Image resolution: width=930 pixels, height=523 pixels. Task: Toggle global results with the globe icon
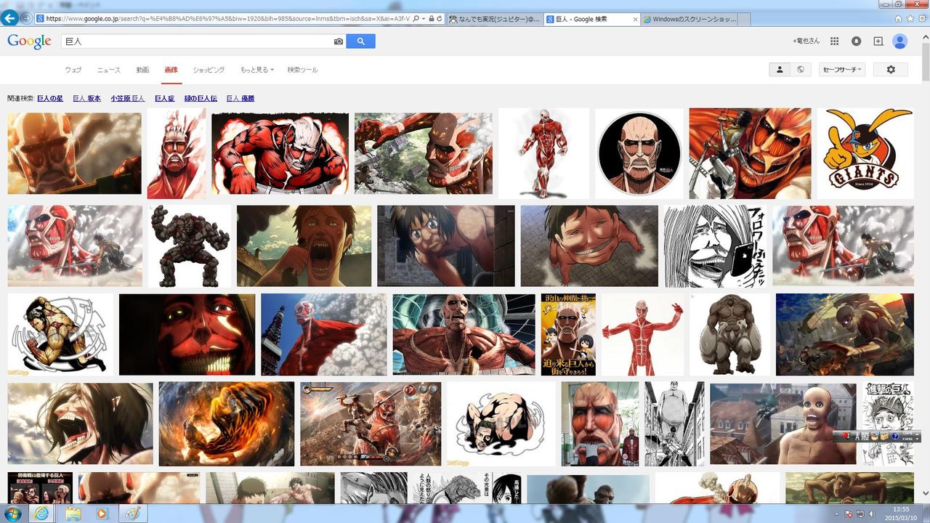coord(801,70)
